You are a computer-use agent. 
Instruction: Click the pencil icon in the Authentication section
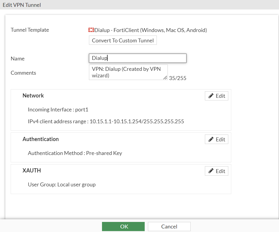211,140
